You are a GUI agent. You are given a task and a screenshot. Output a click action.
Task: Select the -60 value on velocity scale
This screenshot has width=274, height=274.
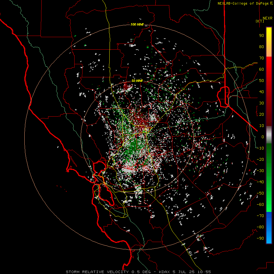pos(260,205)
